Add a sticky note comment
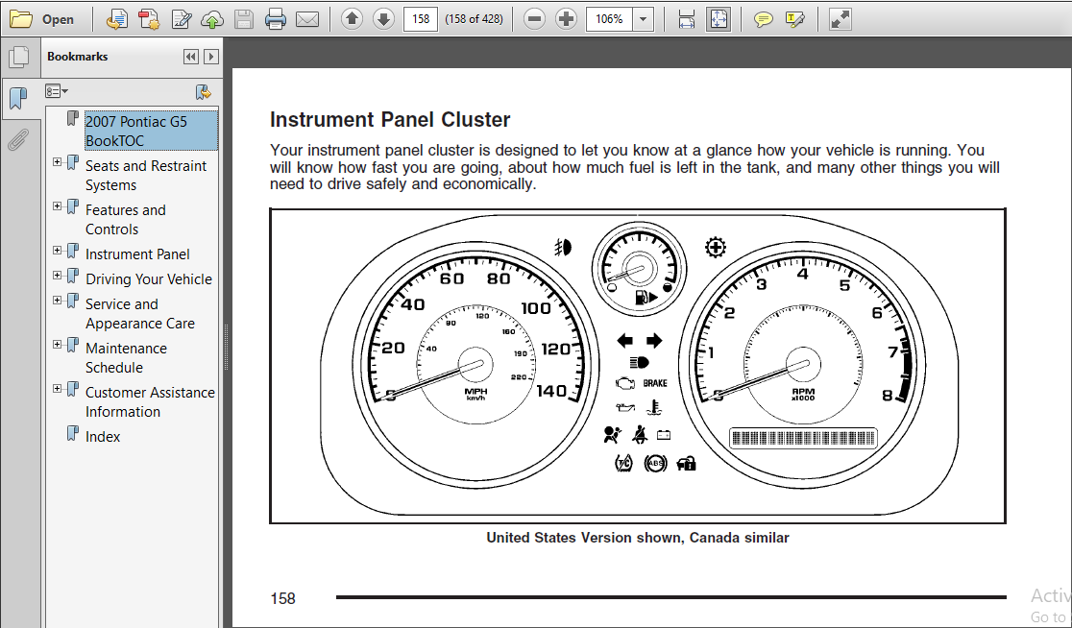 [x=763, y=19]
